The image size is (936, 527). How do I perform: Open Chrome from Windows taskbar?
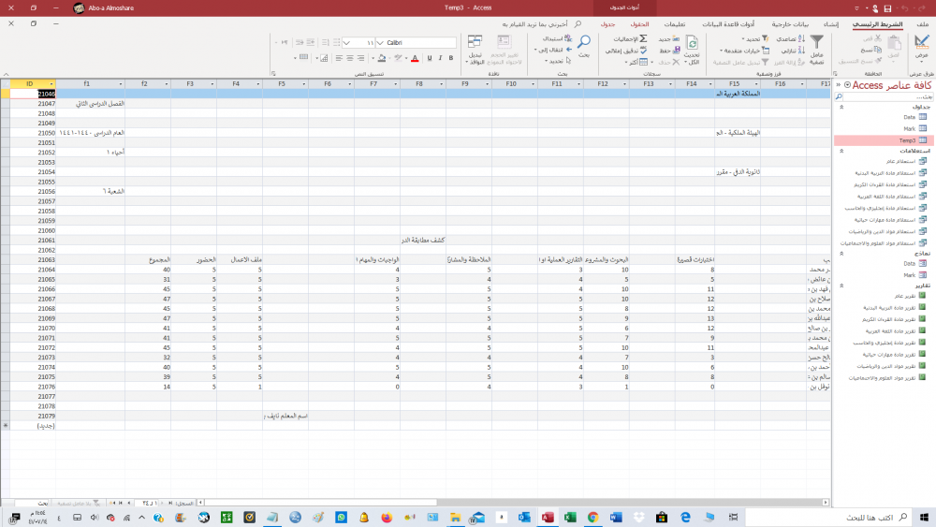click(592, 517)
